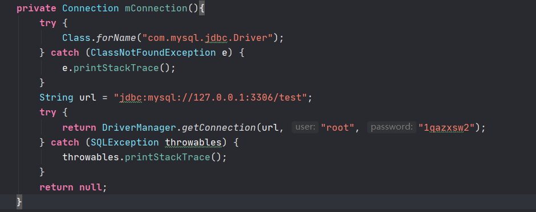Click the getConnection method call

pos(218,128)
